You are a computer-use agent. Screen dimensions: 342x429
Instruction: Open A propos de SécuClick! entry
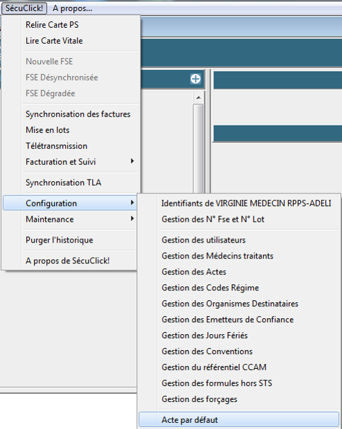pos(69,261)
